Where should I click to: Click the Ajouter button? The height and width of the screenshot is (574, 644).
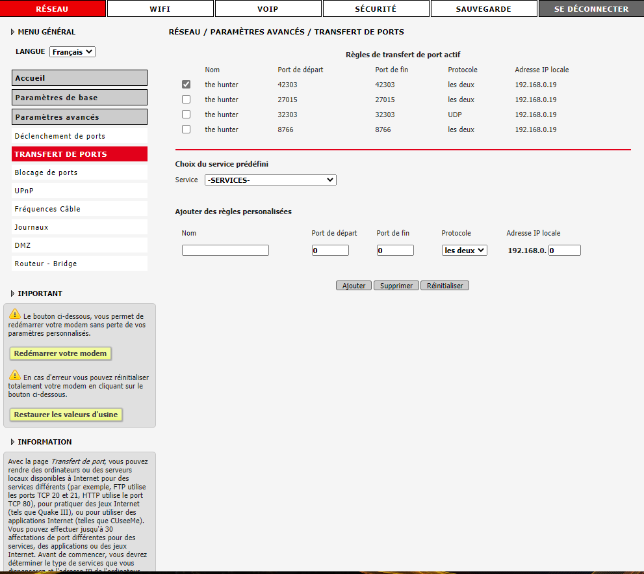point(354,286)
